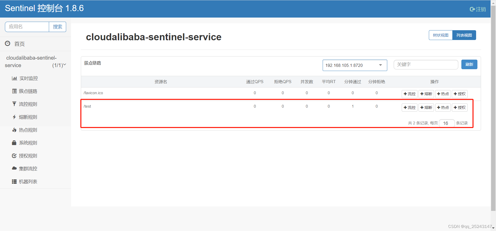Click the 分钟拒绝 column header

(x=377, y=82)
